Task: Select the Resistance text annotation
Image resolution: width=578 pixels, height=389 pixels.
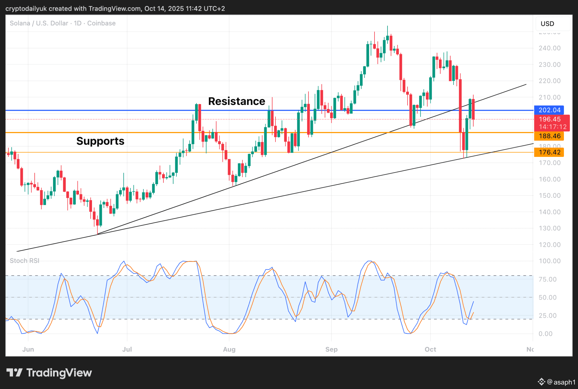Action: coord(237,101)
